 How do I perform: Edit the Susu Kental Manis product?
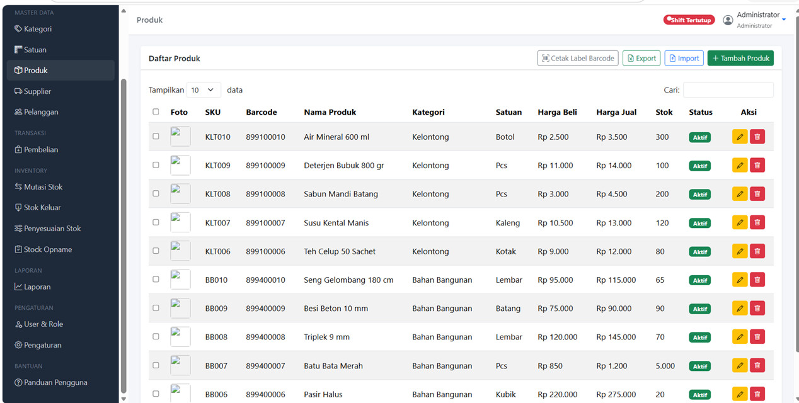[x=740, y=222]
